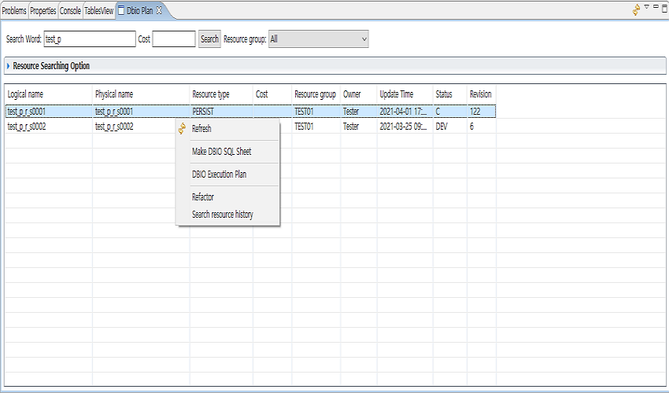
Task: Maximize the Dbio Plan view panel
Action: (664, 7)
